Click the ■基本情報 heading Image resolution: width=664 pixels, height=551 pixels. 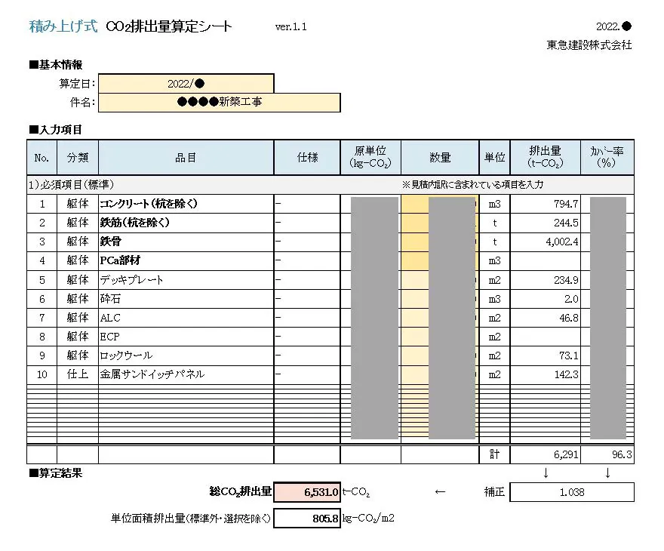pos(56,65)
